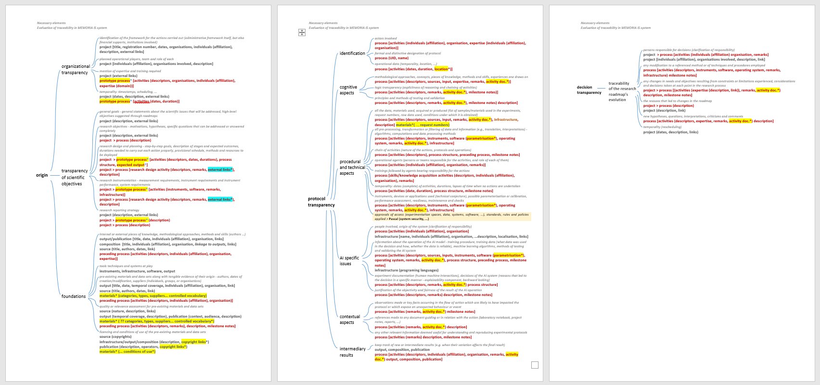The image size is (820, 385).
Task: Click the yellow highlighted 'expected output*' text
Action: click(x=131, y=165)
